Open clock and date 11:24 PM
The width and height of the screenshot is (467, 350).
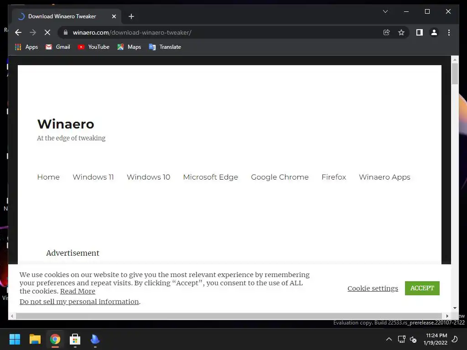coord(436,339)
